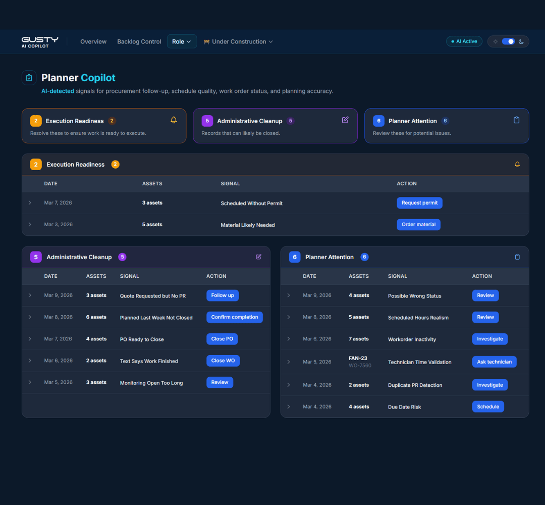Image resolution: width=545 pixels, height=505 pixels.
Task: Switch to the Overview tab
Action: (x=93, y=41)
